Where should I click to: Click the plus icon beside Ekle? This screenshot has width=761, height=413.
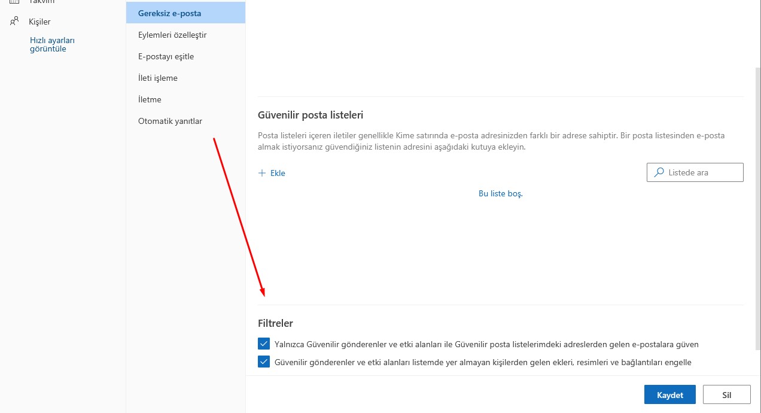[x=262, y=172]
